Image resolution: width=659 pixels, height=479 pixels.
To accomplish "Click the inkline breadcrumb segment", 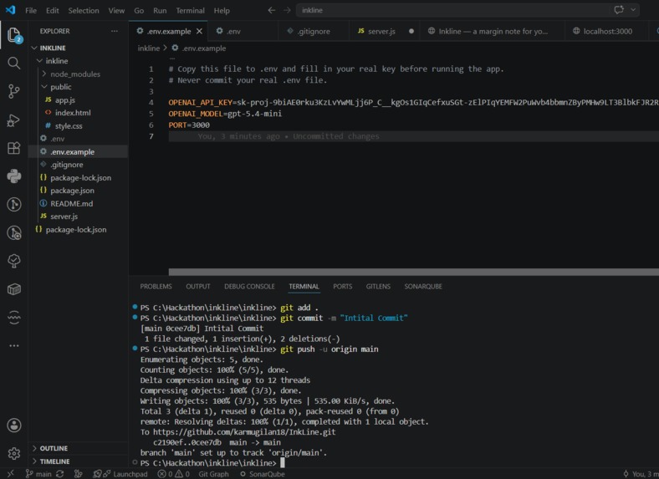I will coord(148,48).
